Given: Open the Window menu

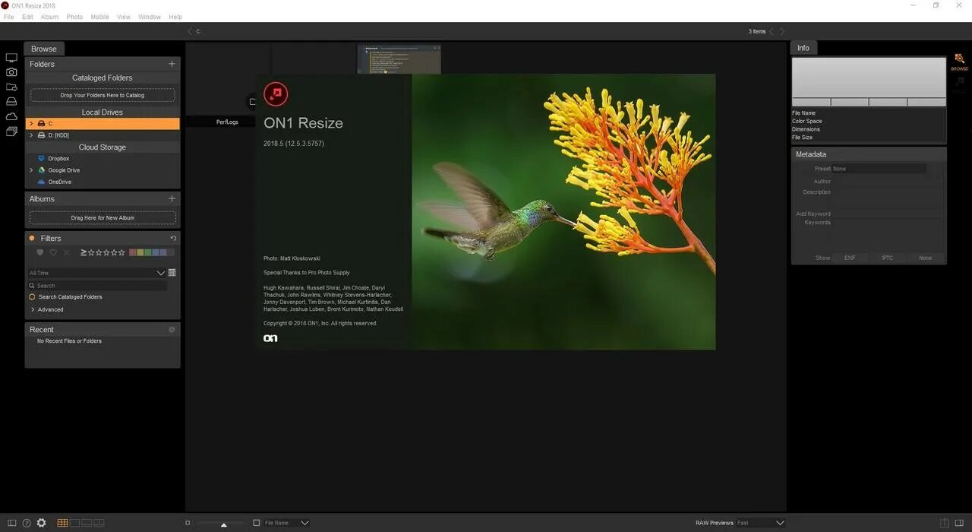Looking at the screenshot, I should [150, 17].
